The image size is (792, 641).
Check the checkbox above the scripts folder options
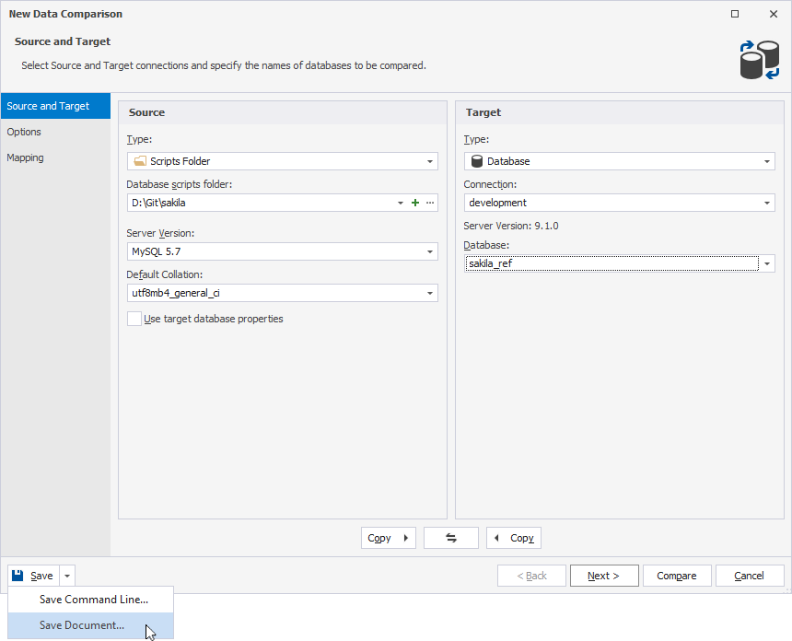[x=134, y=318]
